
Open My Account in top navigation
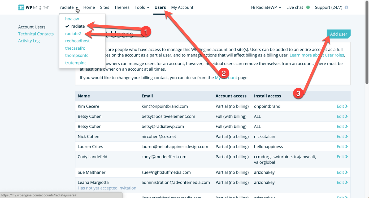(182, 7)
